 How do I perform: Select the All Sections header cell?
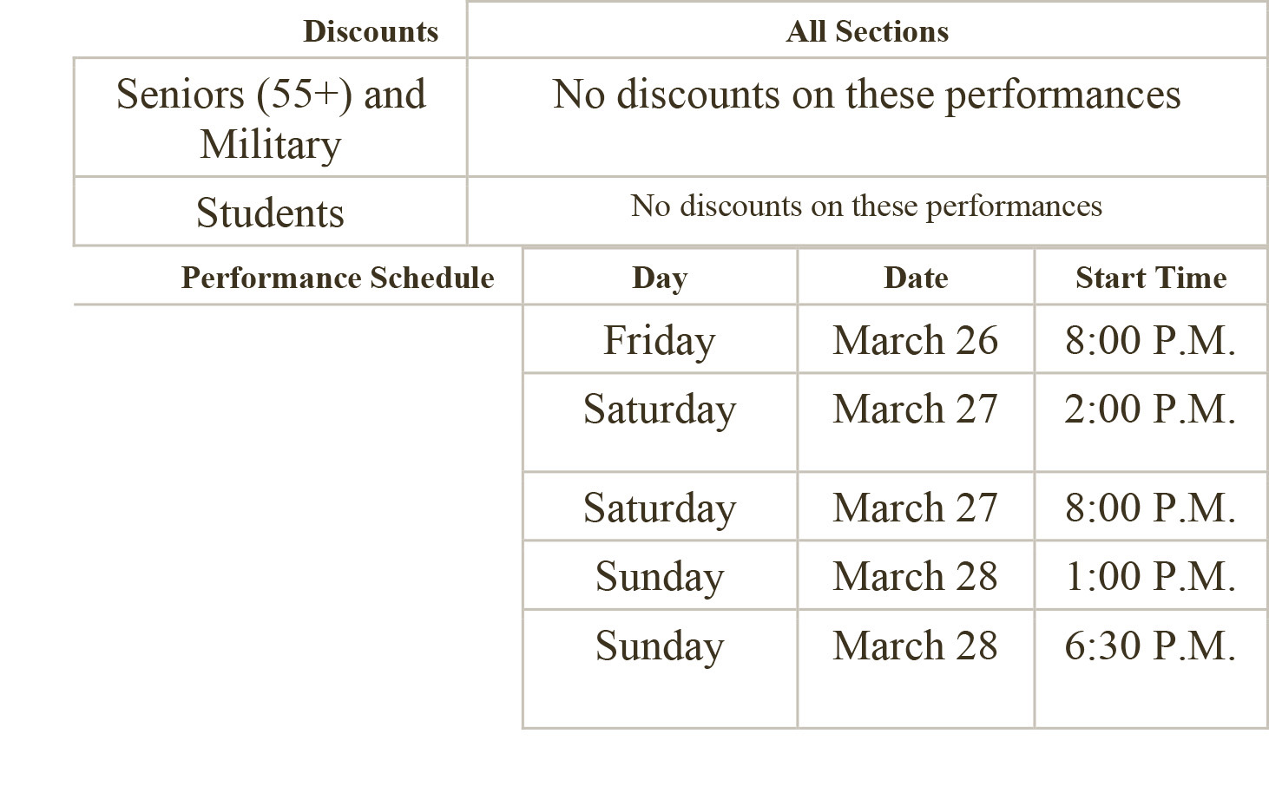pos(867,31)
